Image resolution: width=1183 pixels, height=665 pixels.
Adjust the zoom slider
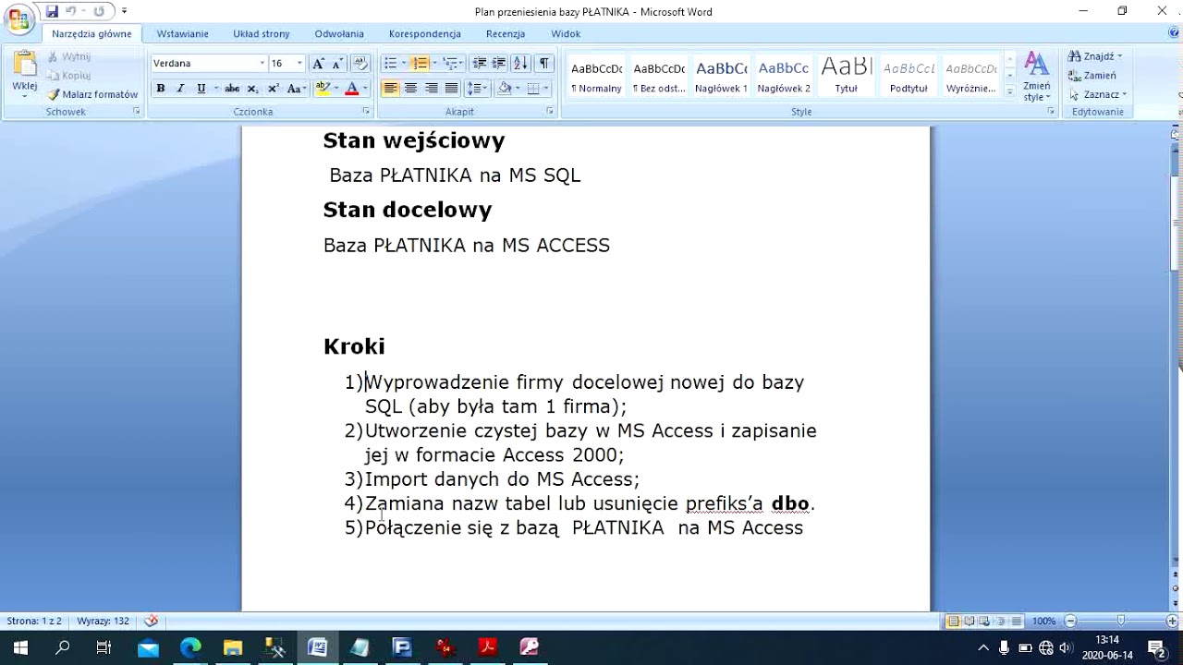tap(1120, 622)
